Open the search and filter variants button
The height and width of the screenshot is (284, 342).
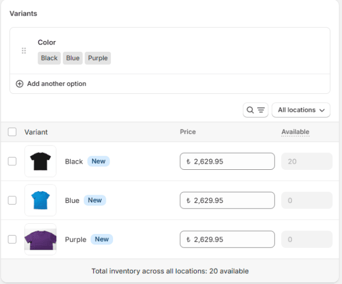tap(255, 110)
